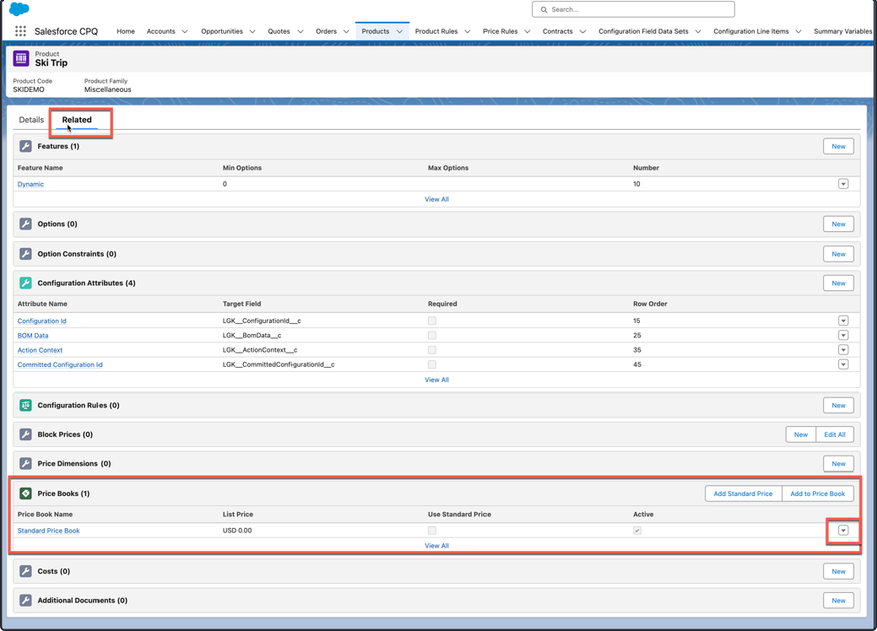This screenshot has width=877, height=631.
Task: Click the Salesforce cloud logo
Action: (19, 9)
